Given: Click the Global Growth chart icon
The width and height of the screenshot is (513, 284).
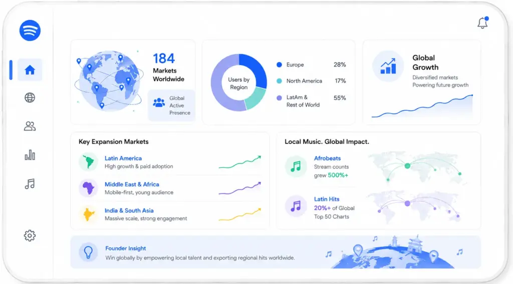Looking at the screenshot, I should [x=388, y=66].
